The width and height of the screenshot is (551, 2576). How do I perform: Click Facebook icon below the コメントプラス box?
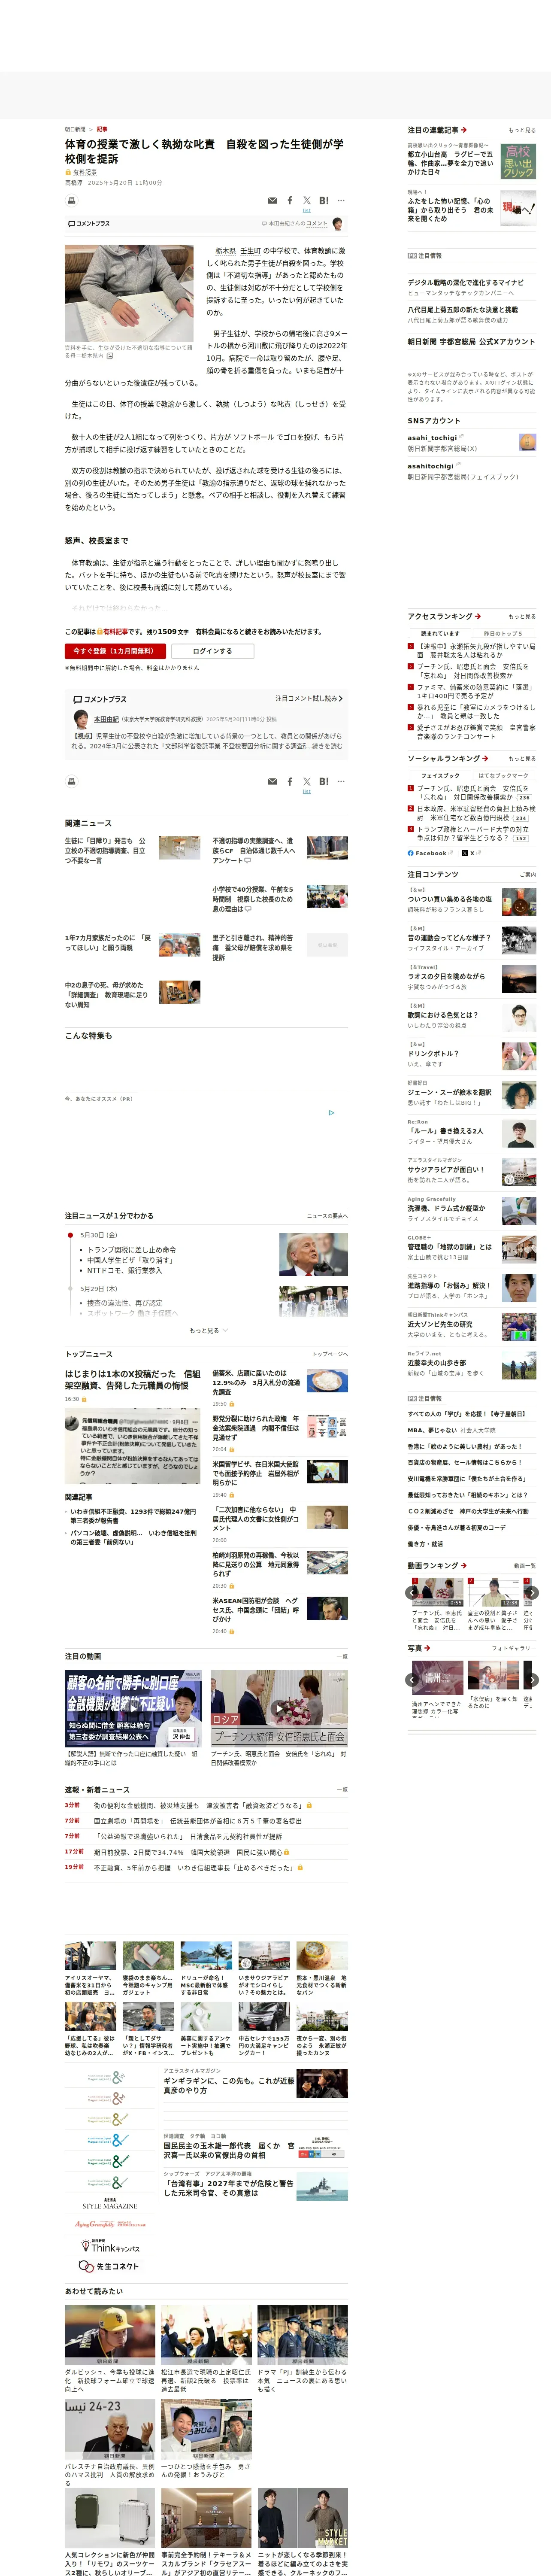click(290, 782)
